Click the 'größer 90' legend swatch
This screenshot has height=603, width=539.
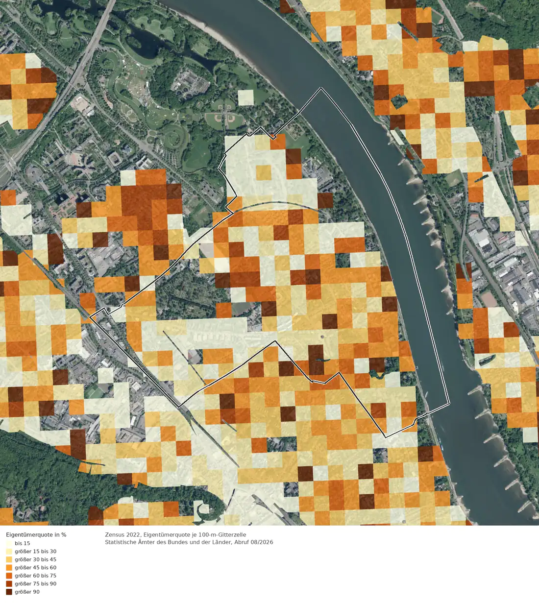(9, 592)
